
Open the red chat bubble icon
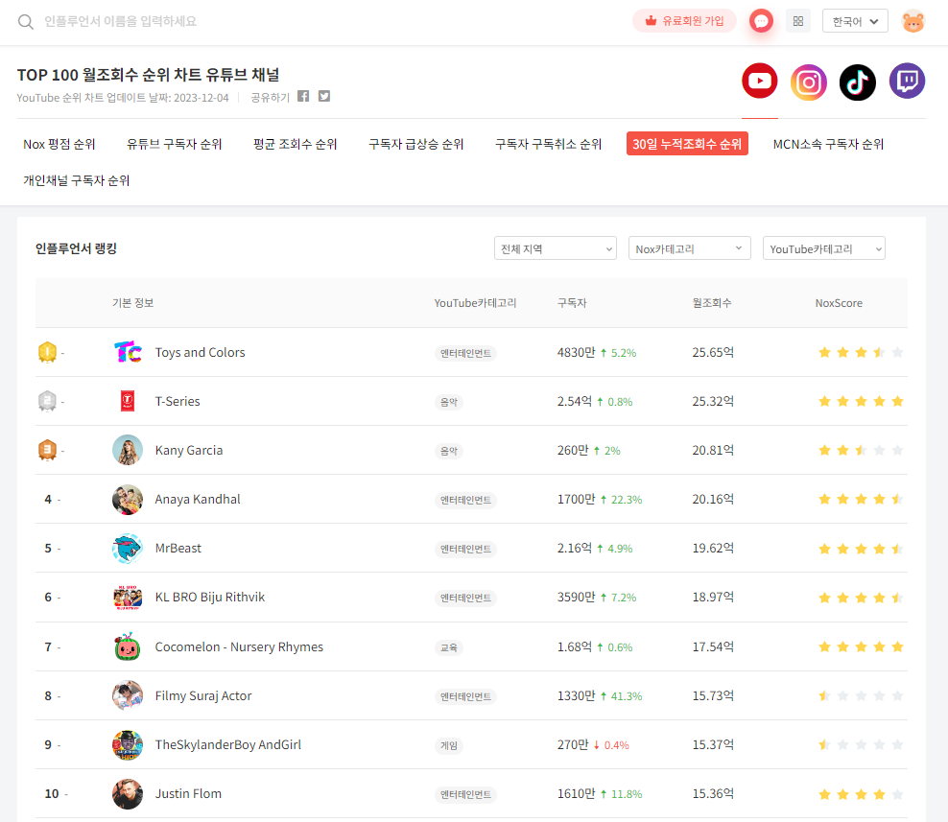click(761, 21)
